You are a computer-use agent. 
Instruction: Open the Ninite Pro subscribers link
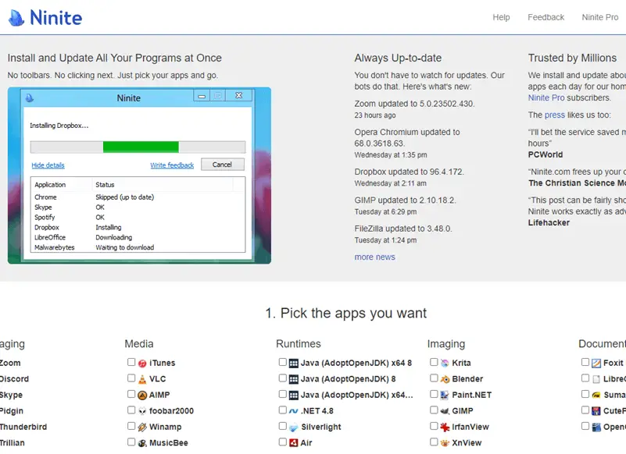[x=546, y=98]
